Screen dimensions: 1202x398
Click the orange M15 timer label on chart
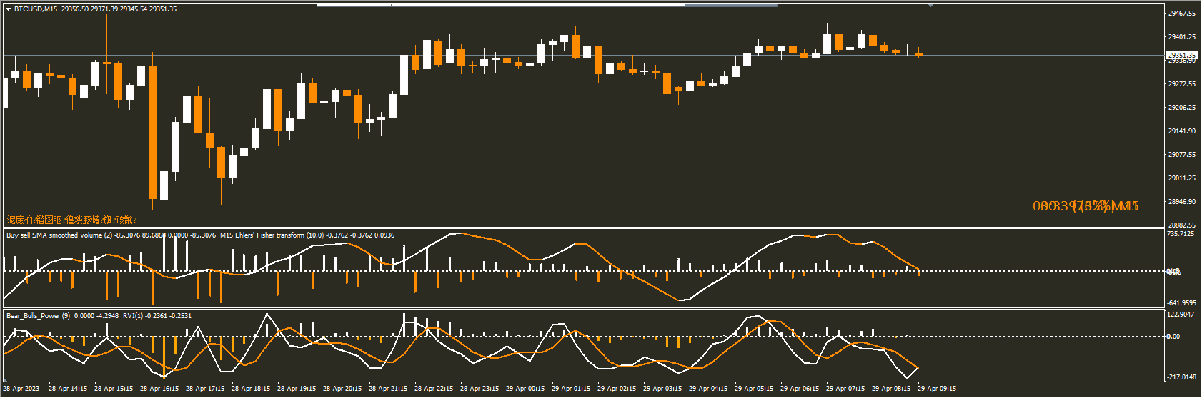[x=1086, y=206]
